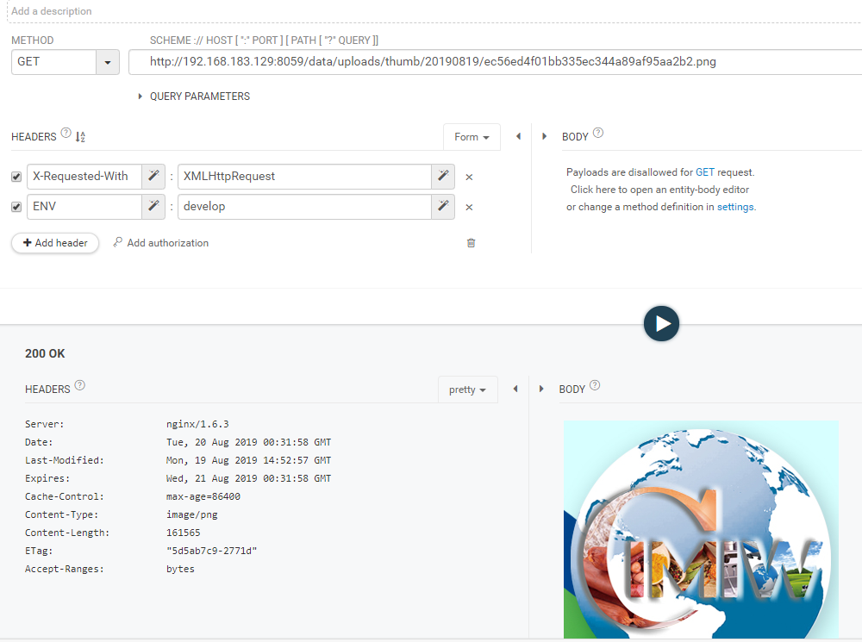
Task: Click the request URL input field
Action: (491, 62)
